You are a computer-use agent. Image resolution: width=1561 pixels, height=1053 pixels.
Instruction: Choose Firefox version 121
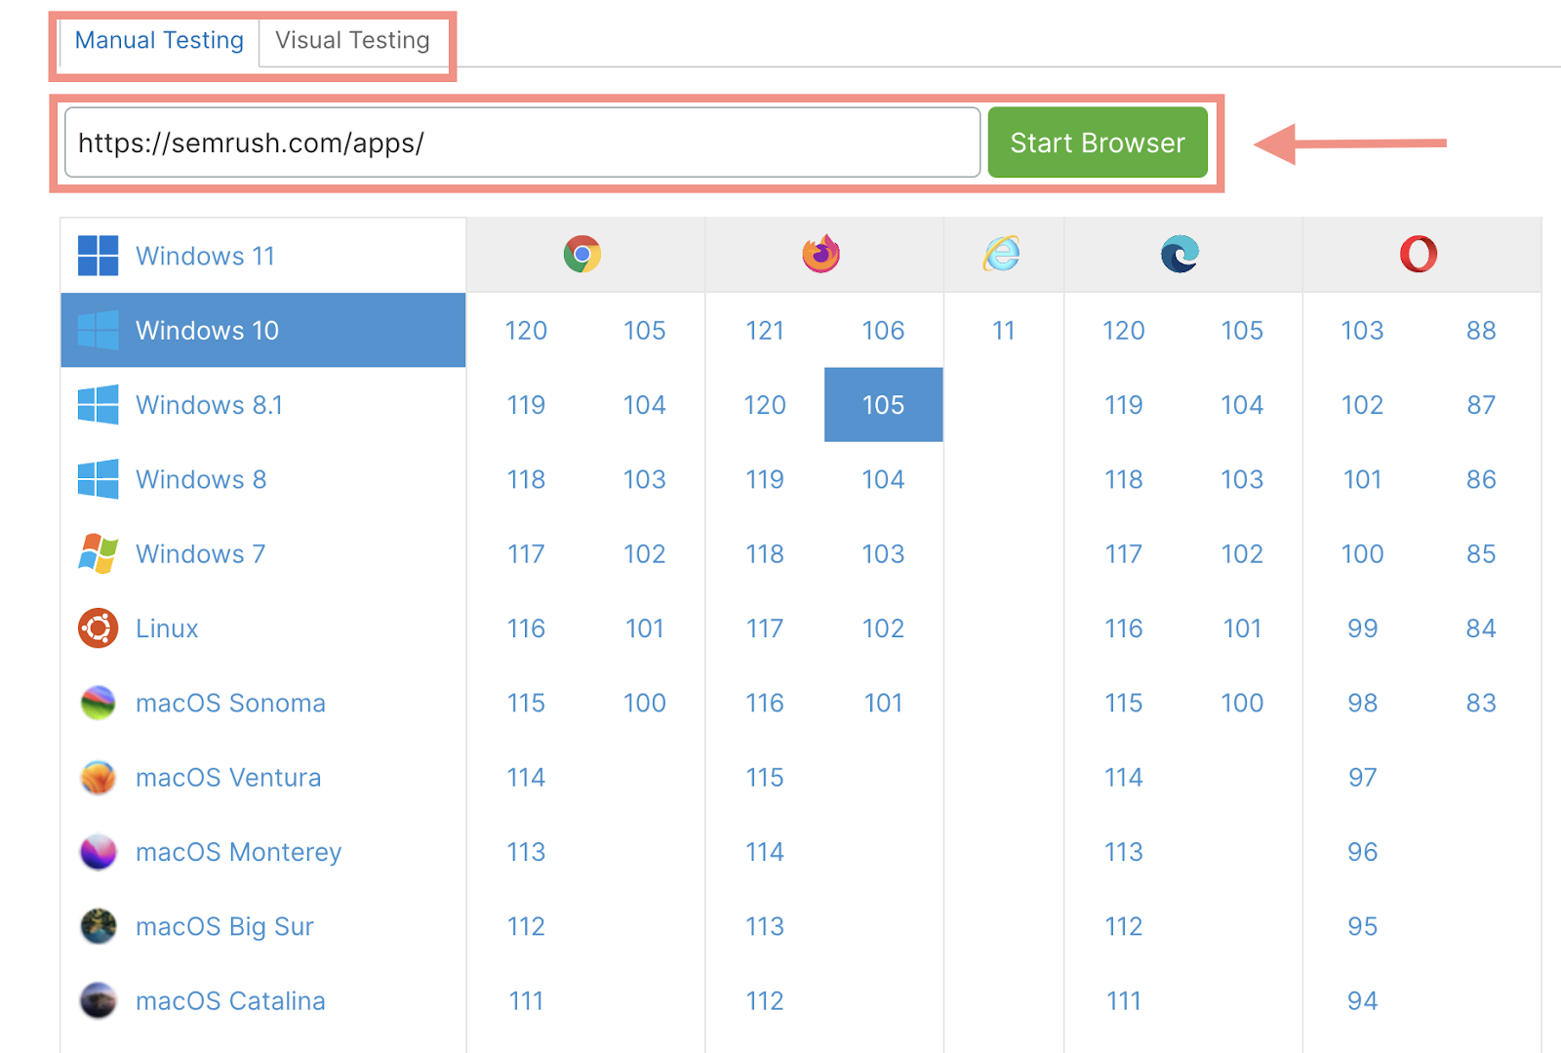coord(765,331)
